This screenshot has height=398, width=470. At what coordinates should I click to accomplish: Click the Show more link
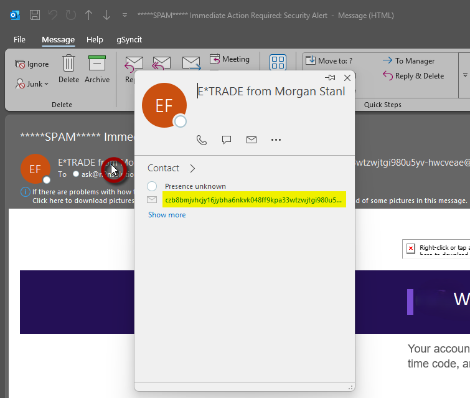click(x=167, y=215)
